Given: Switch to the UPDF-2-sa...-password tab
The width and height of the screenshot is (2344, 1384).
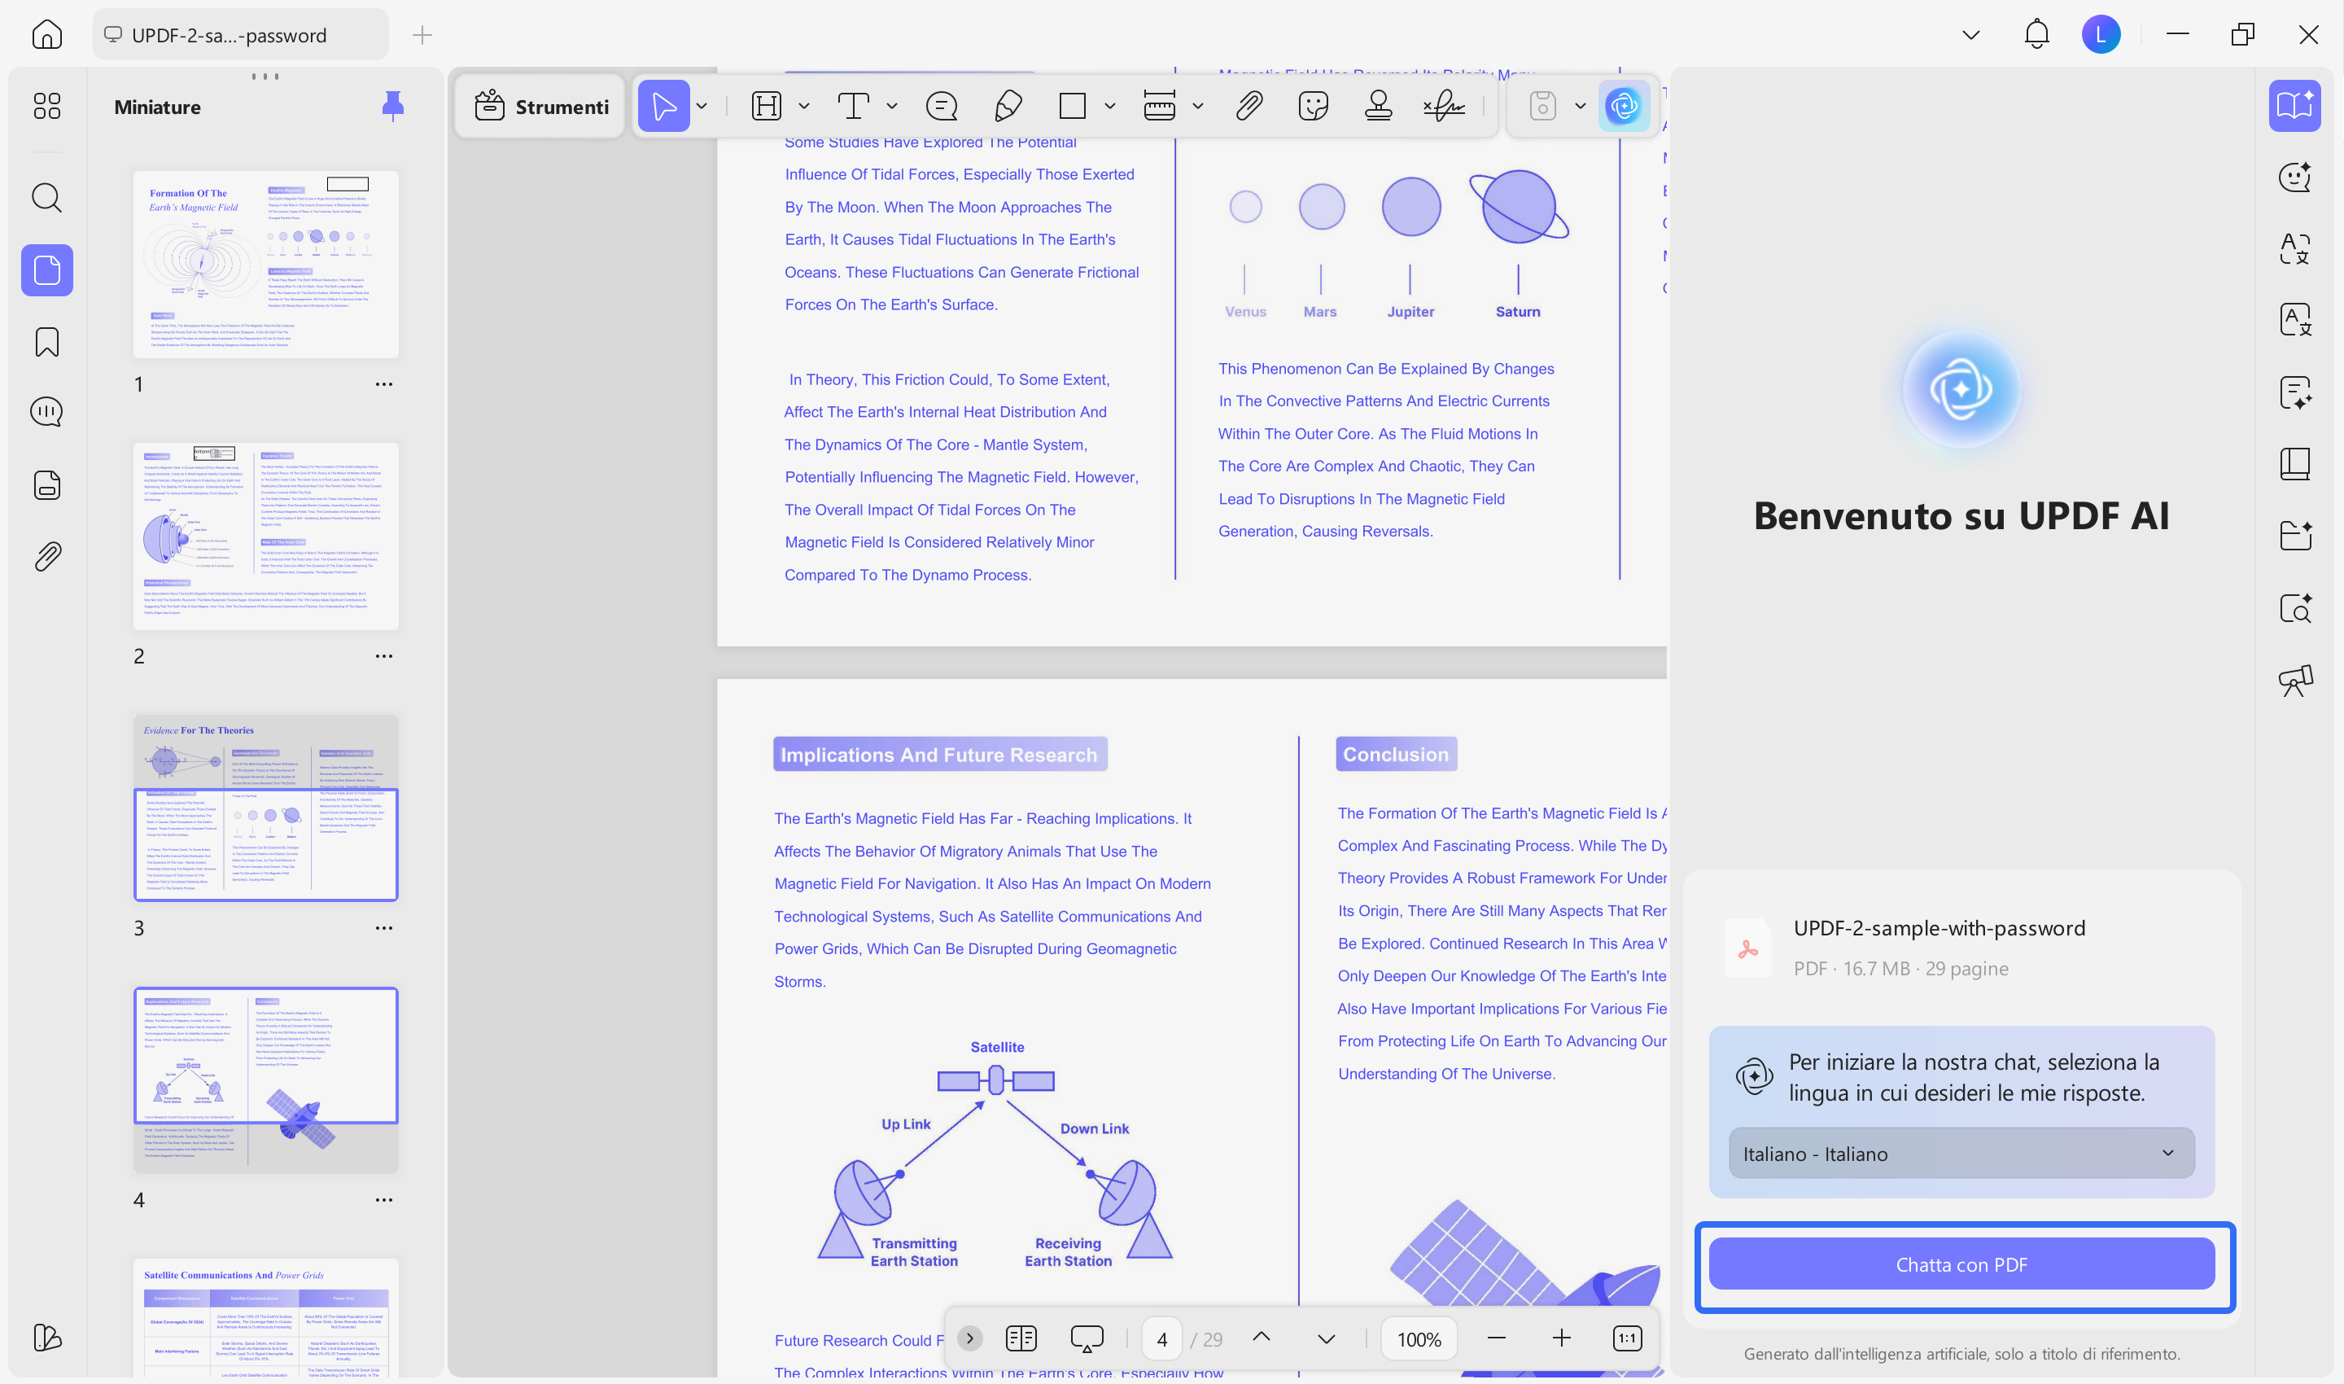Looking at the screenshot, I should pyautogui.click(x=241, y=36).
